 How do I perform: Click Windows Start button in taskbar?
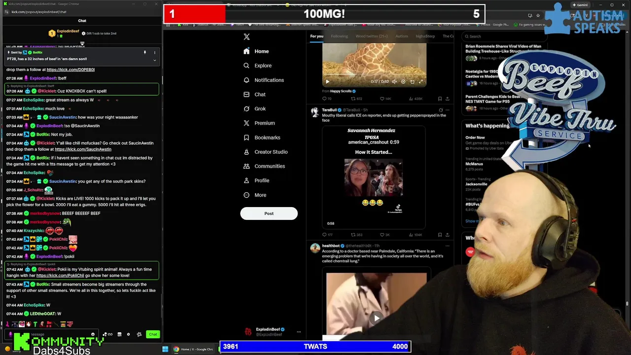[x=165, y=349]
